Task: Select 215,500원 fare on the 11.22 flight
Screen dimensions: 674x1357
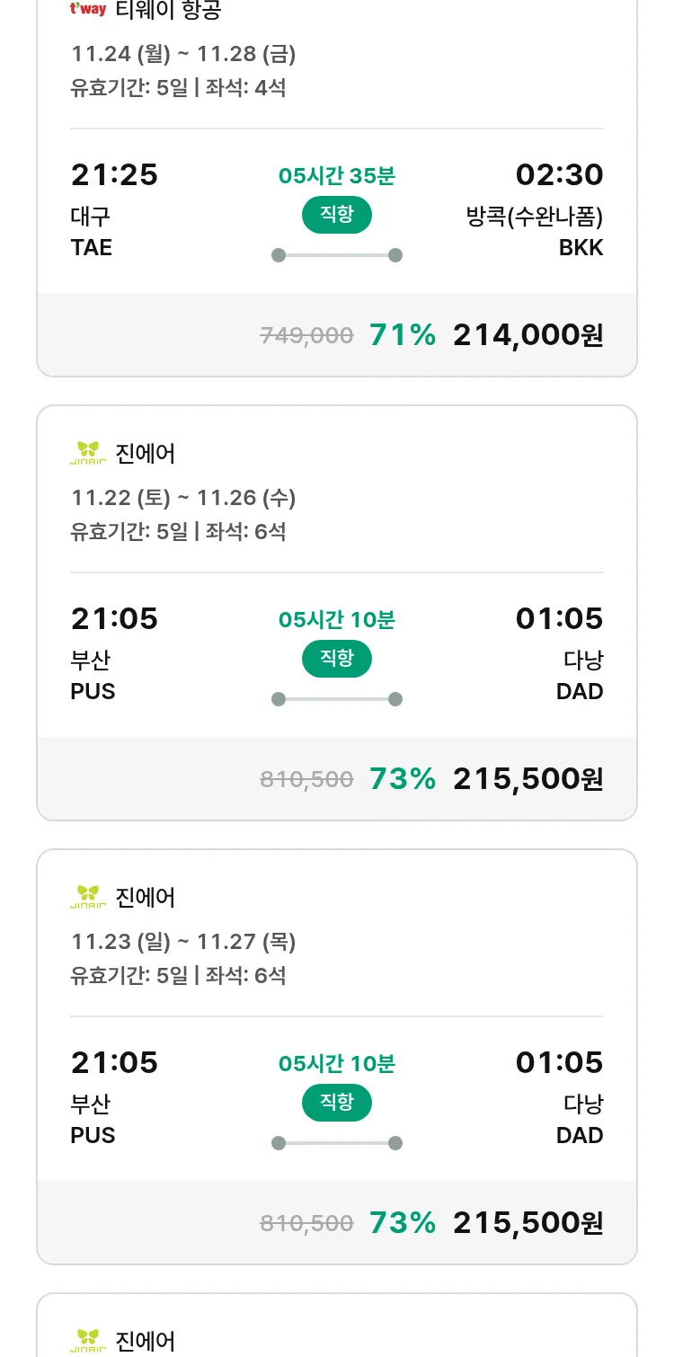Action: coord(528,779)
